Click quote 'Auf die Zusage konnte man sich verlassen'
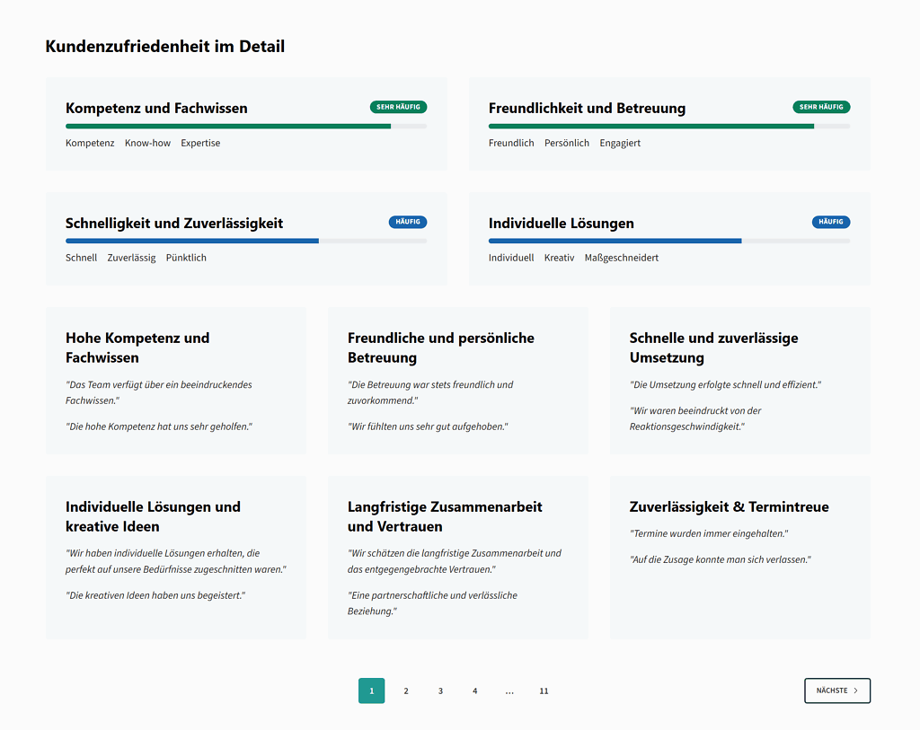The image size is (920, 730). tap(721, 560)
